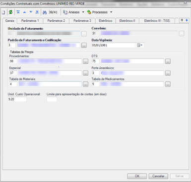The width and height of the screenshot is (191, 182).
Task: Click the new record page icon
Action: pyautogui.click(x=3, y=12)
